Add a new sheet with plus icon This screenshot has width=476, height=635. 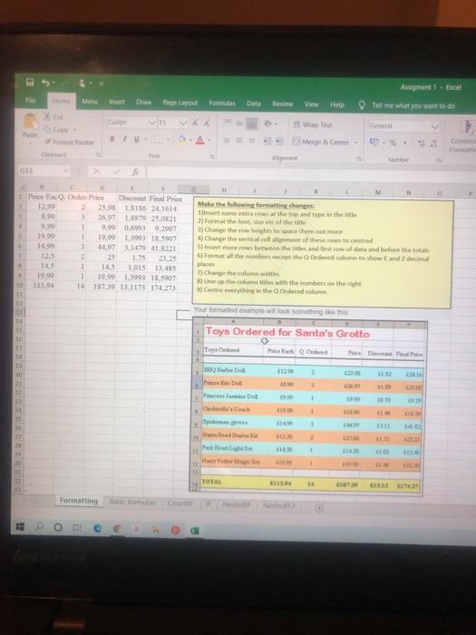(319, 508)
